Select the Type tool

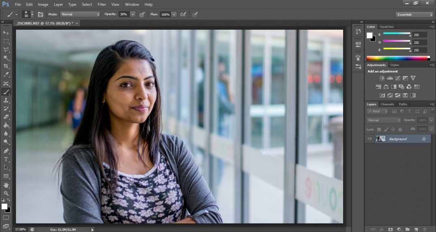6,159
